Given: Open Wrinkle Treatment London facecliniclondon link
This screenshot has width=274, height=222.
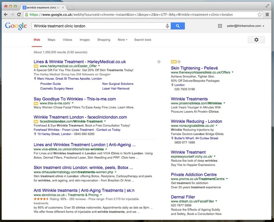Looking at the screenshot, I should point(80,117).
